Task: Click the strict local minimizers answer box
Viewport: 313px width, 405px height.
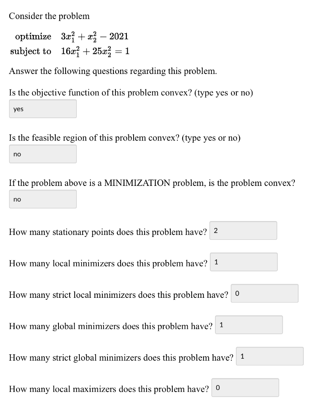Action: coord(264,293)
